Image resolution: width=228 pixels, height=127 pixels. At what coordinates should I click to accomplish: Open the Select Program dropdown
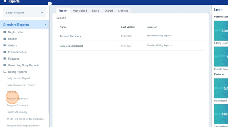pos(25,13)
